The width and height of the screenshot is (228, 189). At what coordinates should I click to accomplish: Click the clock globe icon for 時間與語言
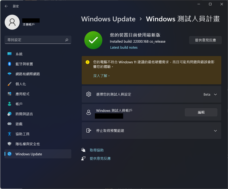[9, 114]
